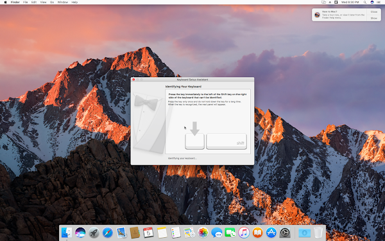Open Notes app in the Dock

click(162, 233)
